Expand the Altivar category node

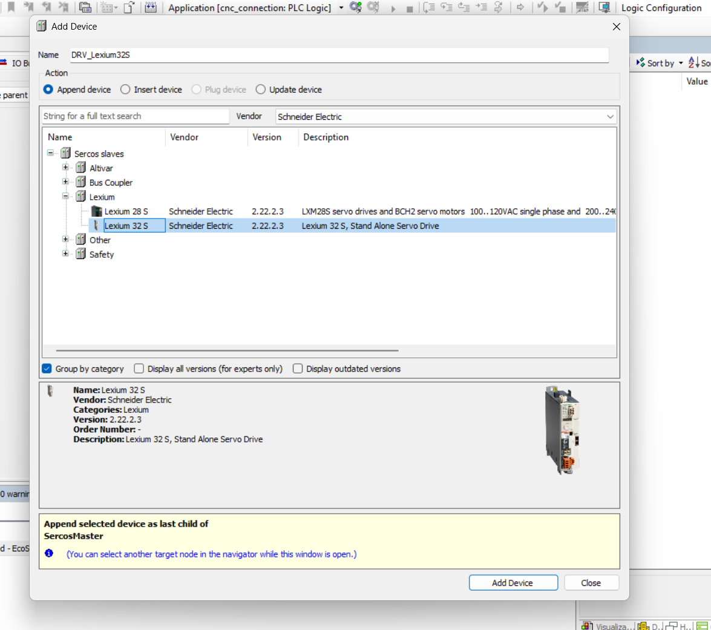pyautogui.click(x=65, y=168)
